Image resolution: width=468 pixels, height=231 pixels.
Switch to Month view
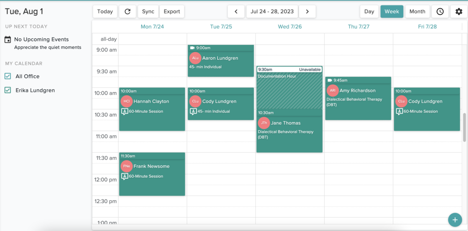point(417,11)
